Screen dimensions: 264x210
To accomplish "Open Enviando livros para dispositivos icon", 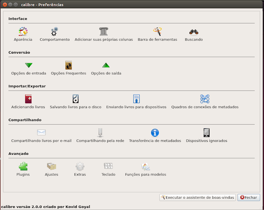I will pyautogui.click(x=136, y=99).
